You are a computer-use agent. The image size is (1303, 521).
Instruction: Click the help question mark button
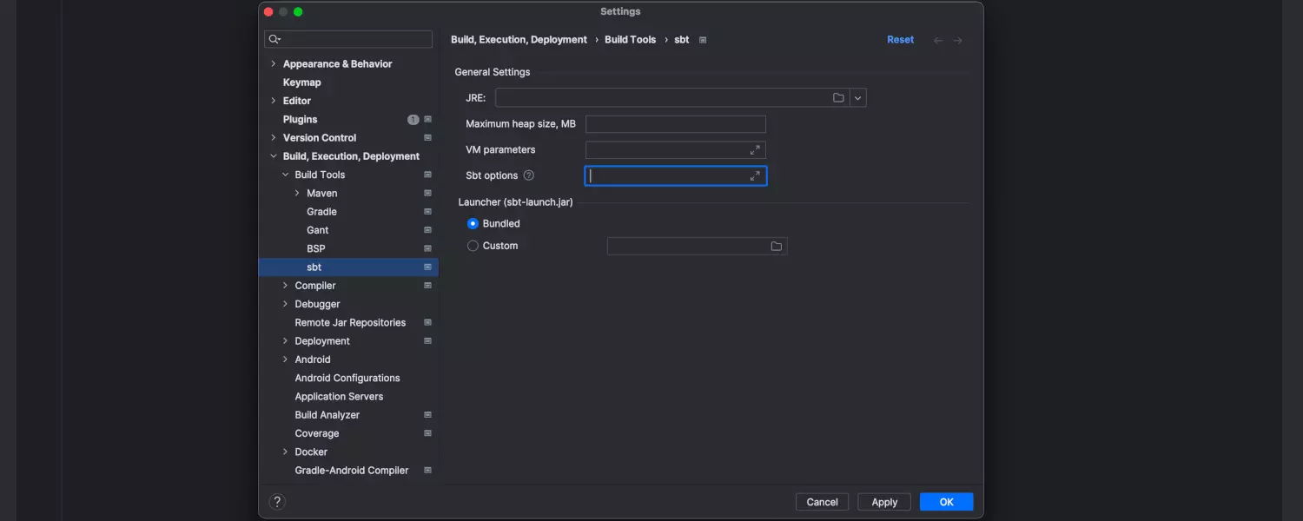277,502
